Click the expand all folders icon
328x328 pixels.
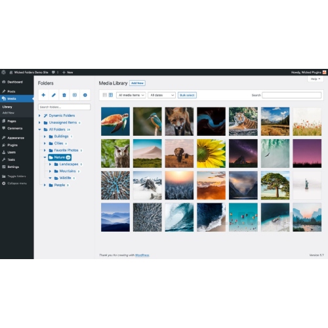click(75, 95)
